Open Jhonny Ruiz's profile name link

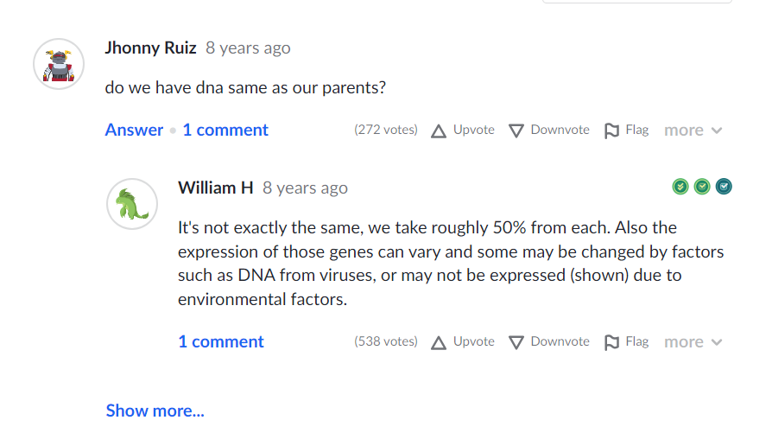tap(151, 48)
